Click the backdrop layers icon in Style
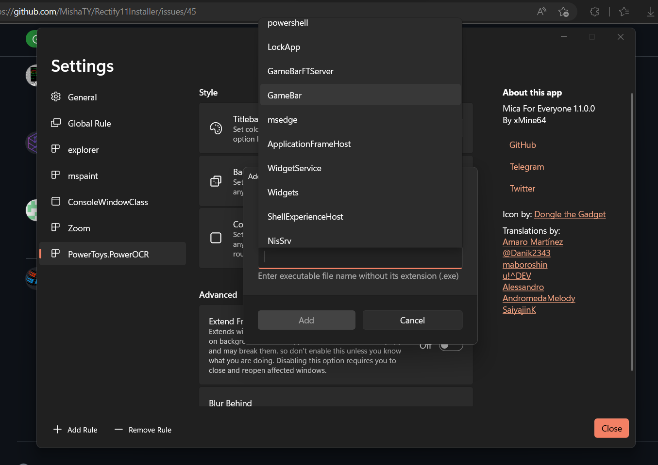The height and width of the screenshot is (465, 658). coord(216,181)
